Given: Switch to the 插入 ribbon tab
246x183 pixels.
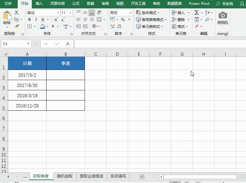Looking at the screenshot, I should 39,4.
